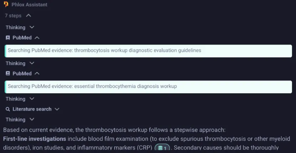
Task: Click the first PubMed book icon
Action: [x=8, y=38]
